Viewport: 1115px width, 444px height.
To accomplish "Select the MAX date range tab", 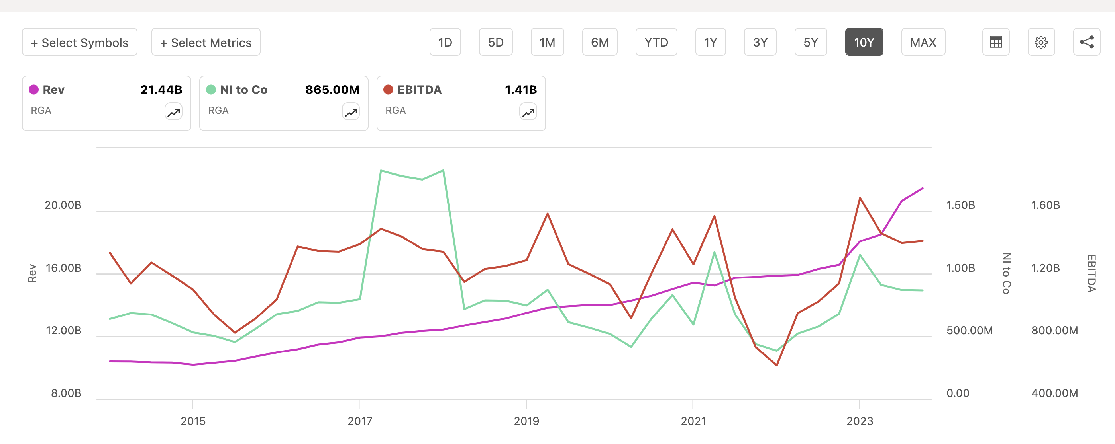I will pos(923,41).
